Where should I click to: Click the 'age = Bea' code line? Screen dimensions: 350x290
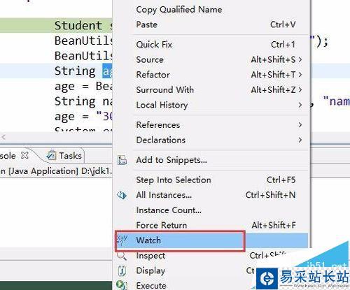tap(83, 87)
